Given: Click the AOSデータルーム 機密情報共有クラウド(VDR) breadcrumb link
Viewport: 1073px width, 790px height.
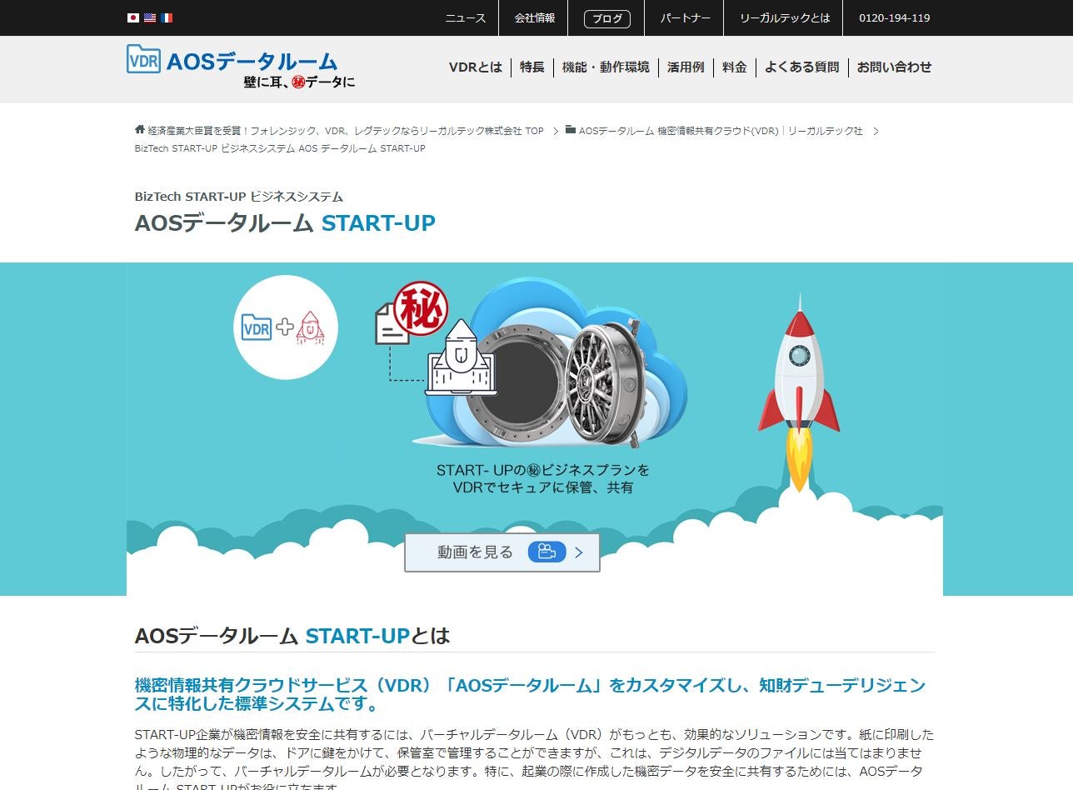Looking at the screenshot, I should tap(721, 131).
